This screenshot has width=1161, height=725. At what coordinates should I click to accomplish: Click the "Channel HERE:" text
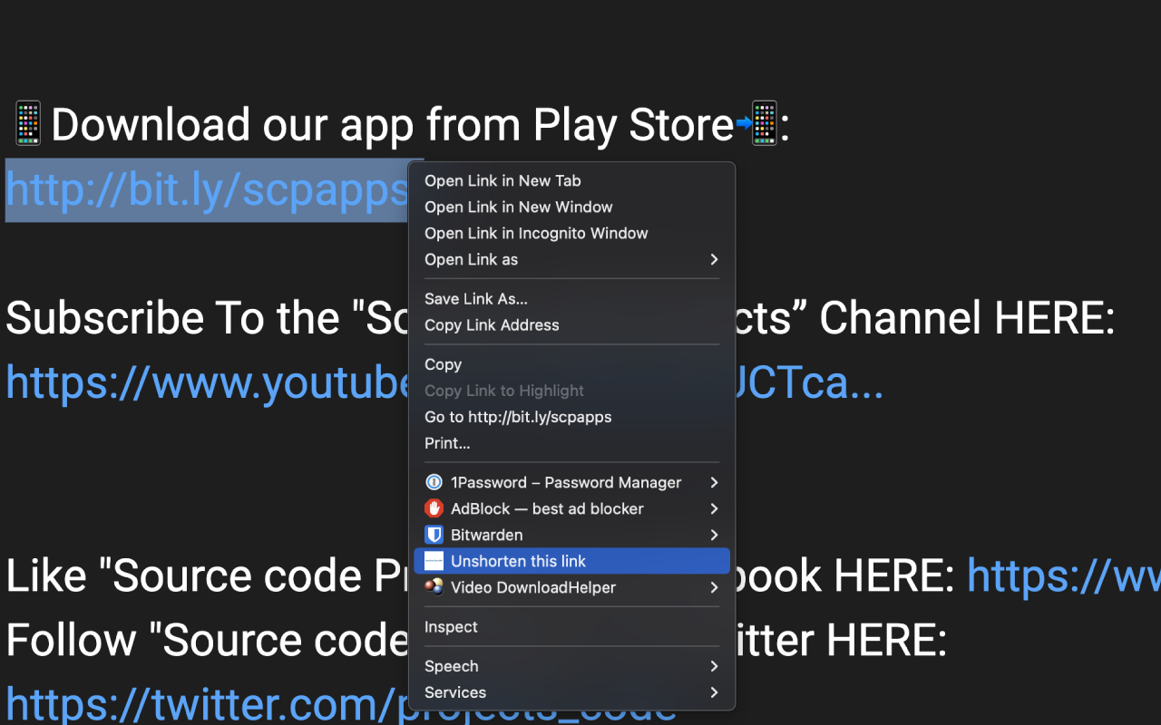967,318
